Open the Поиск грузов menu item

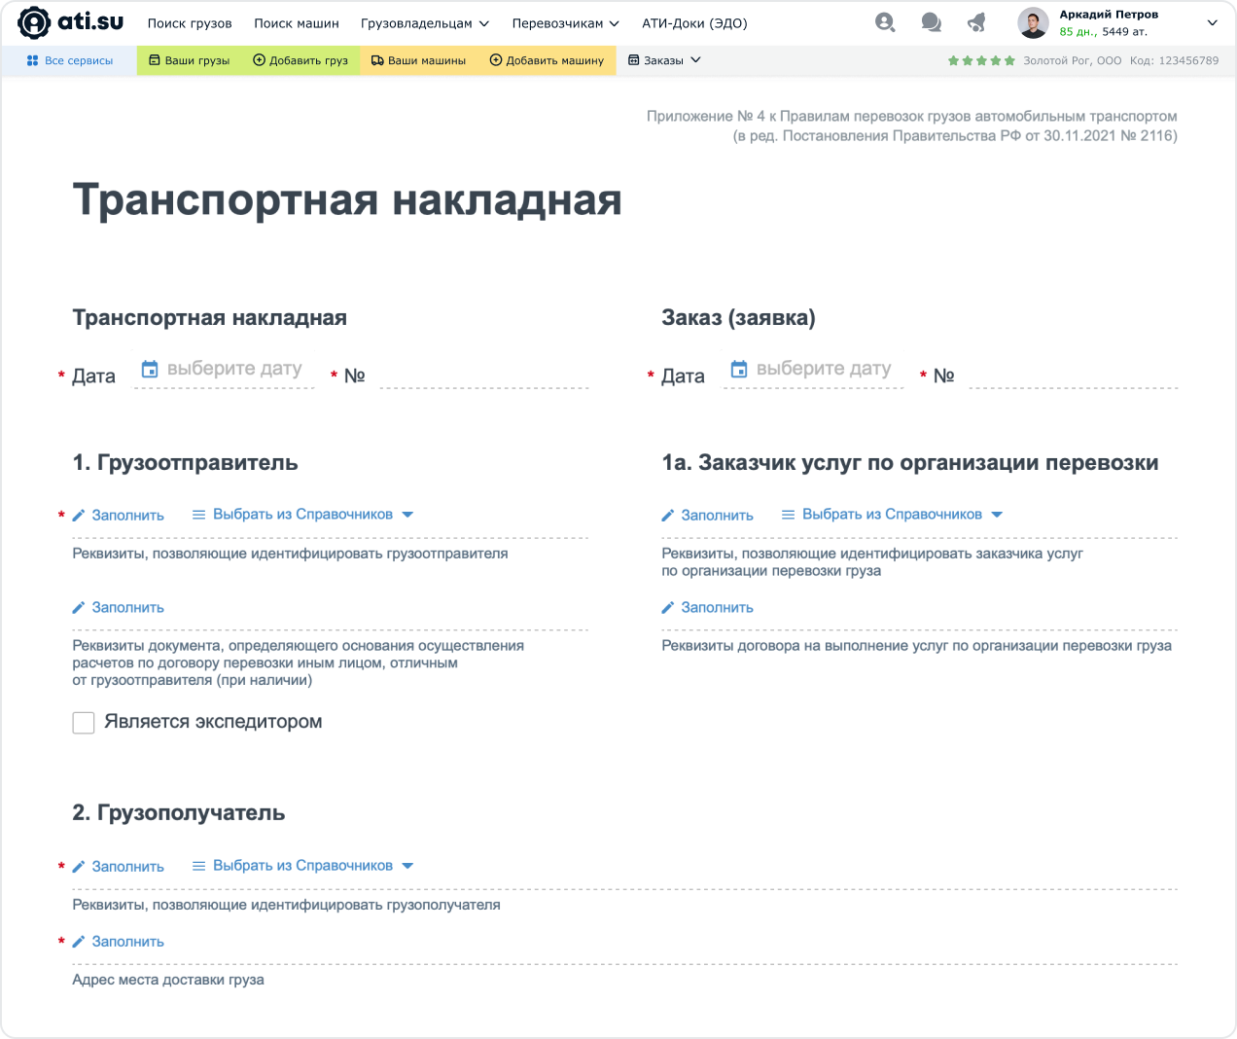tap(190, 23)
